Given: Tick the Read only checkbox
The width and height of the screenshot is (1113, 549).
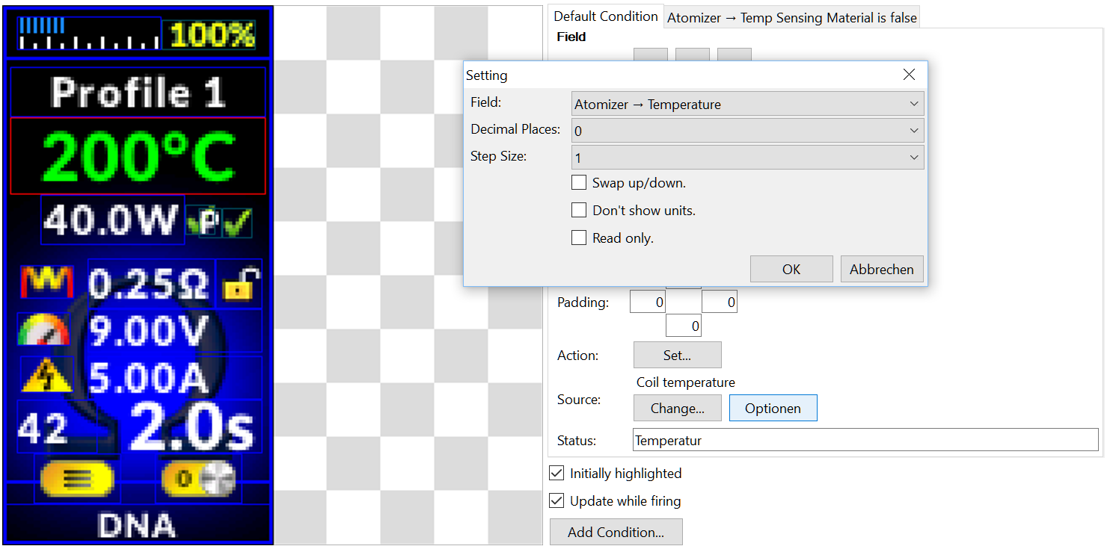Looking at the screenshot, I should tap(578, 238).
